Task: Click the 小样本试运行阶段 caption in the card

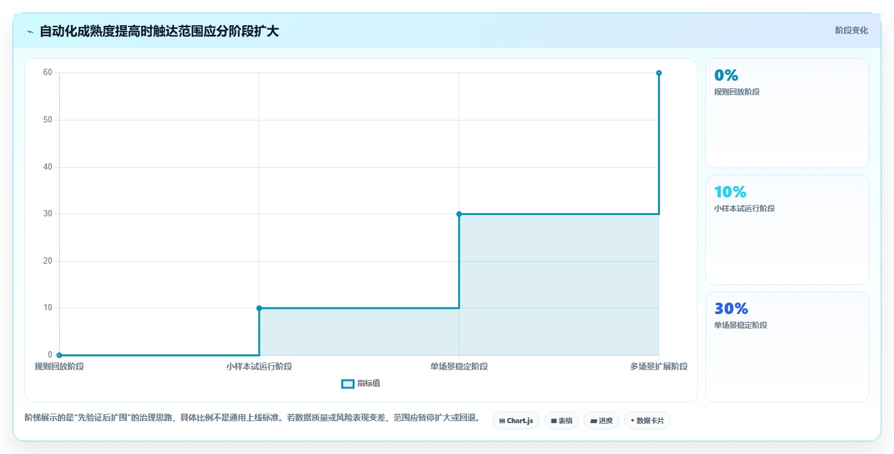Action: point(744,209)
